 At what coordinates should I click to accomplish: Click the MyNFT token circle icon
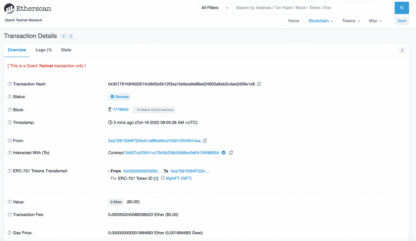pyautogui.click(x=163, y=178)
